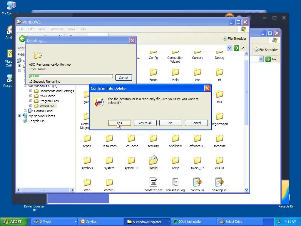Switch to AnyBurn in the taskbar

(101, 222)
